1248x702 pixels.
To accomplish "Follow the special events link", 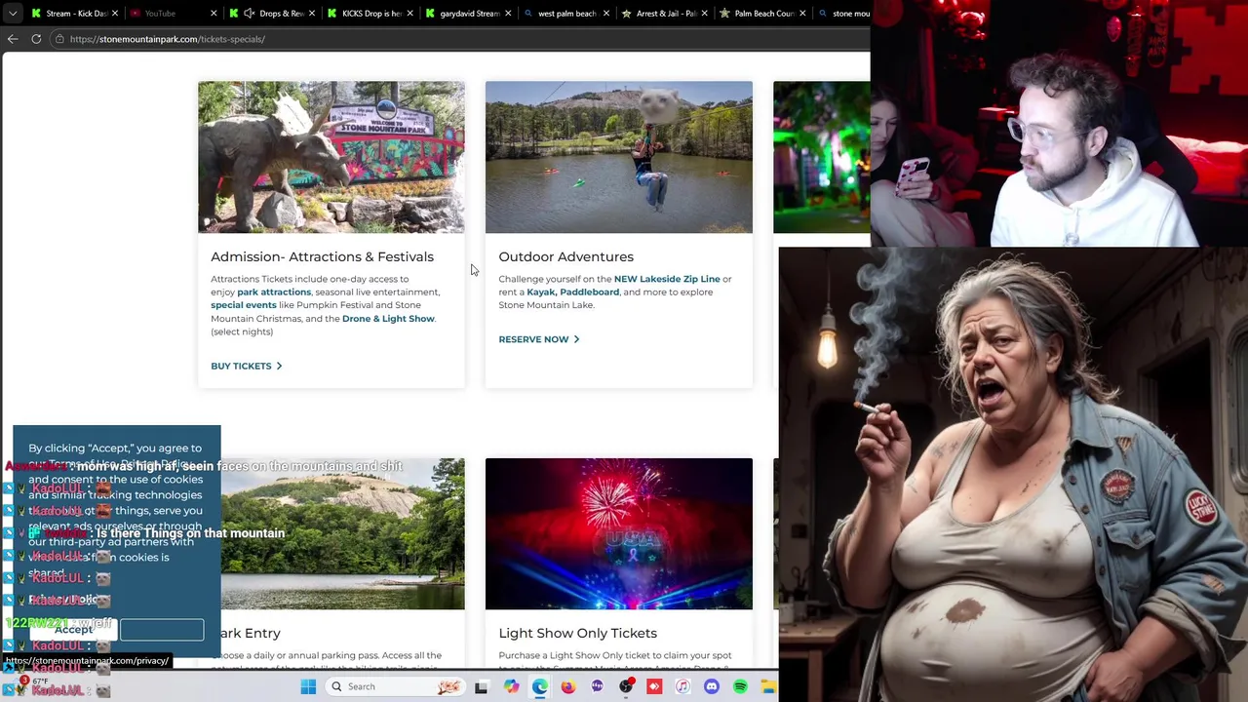I will 244,305.
